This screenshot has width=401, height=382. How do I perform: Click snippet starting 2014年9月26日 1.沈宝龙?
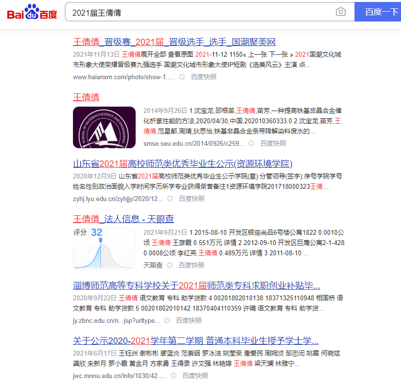pyautogui.click(x=242, y=121)
